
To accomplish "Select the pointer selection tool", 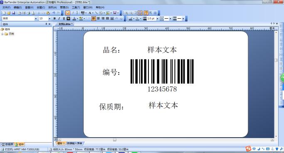I will pyautogui.click(x=67, y=13).
